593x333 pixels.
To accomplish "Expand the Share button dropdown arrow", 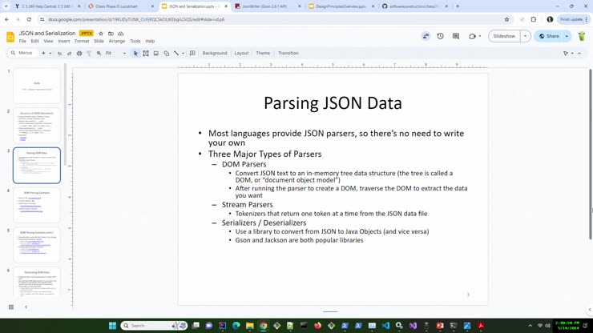I will click(567, 36).
